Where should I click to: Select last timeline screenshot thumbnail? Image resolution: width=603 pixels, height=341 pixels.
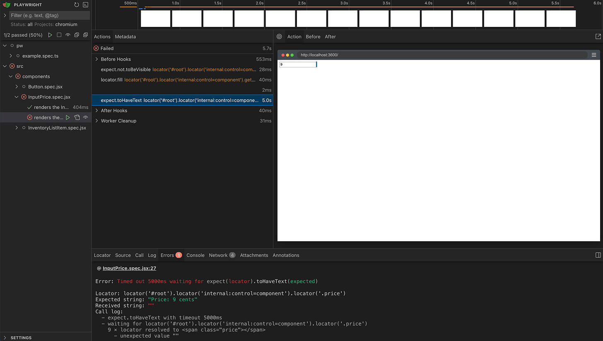point(561,19)
